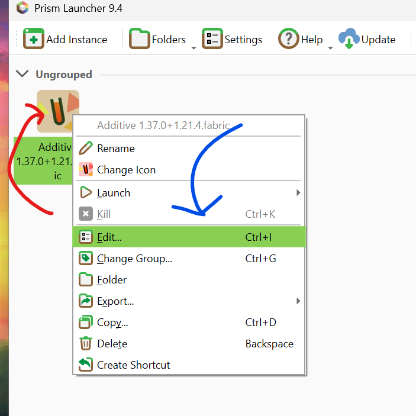Viewport: 416px width, 416px height.
Task: Expand the Folders dropdown arrow
Action: 194,47
